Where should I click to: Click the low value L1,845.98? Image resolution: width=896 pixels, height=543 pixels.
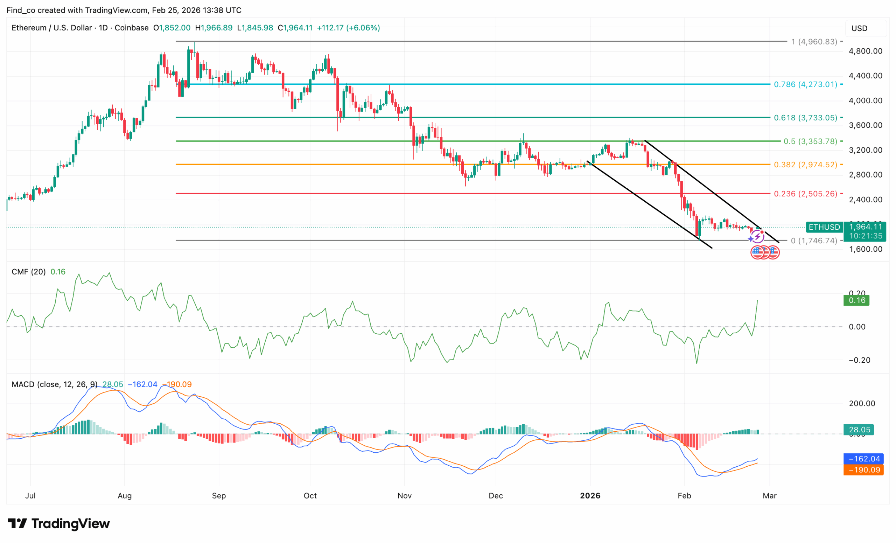(x=255, y=28)
